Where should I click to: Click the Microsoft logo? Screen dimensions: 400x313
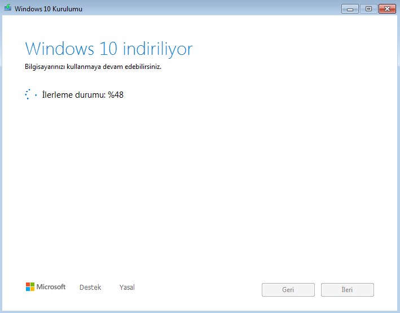click(46, 286)
